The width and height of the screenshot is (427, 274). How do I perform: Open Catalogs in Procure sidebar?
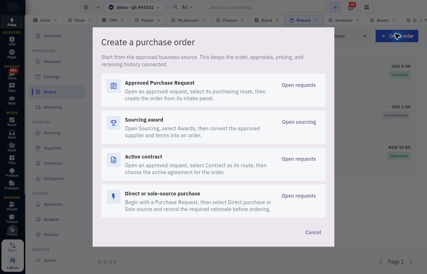57,77
